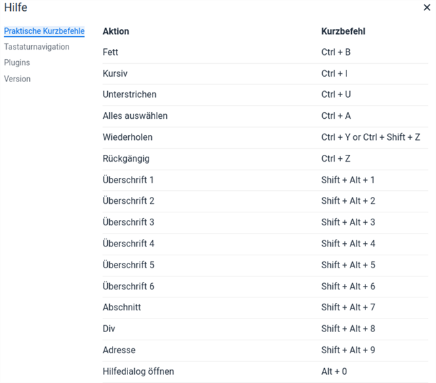Click the Kurzbefehl column header
The width and height of the screenshot is (436, 383).
click(x=344, y=31)
